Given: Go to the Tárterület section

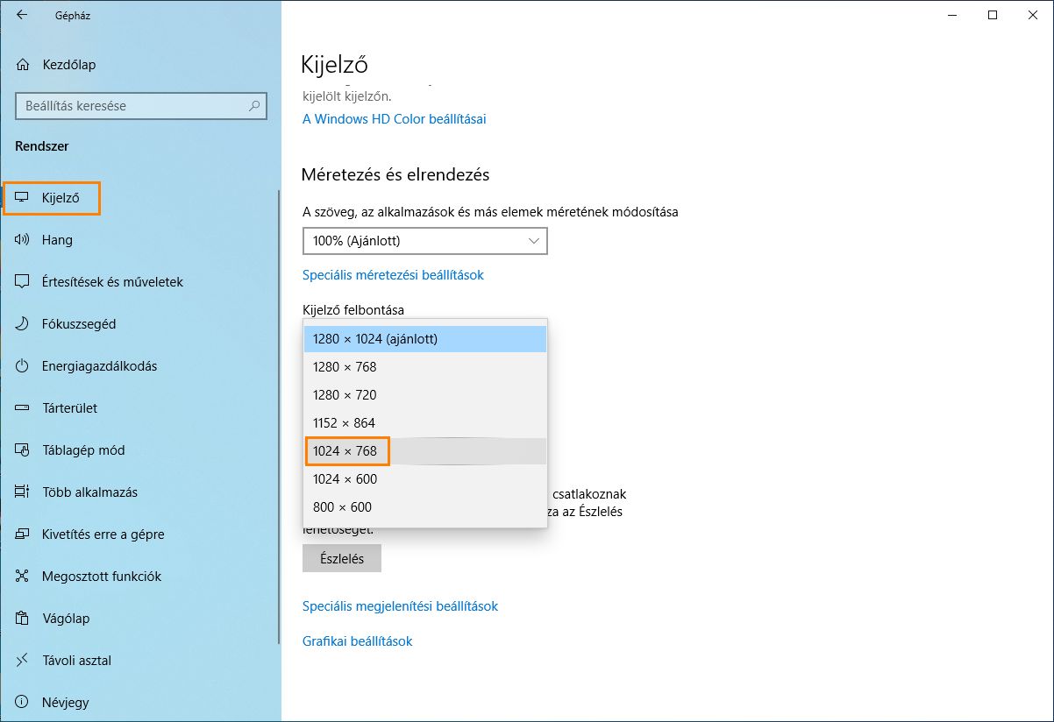Looking at the screenshot, I should [69, 408].
